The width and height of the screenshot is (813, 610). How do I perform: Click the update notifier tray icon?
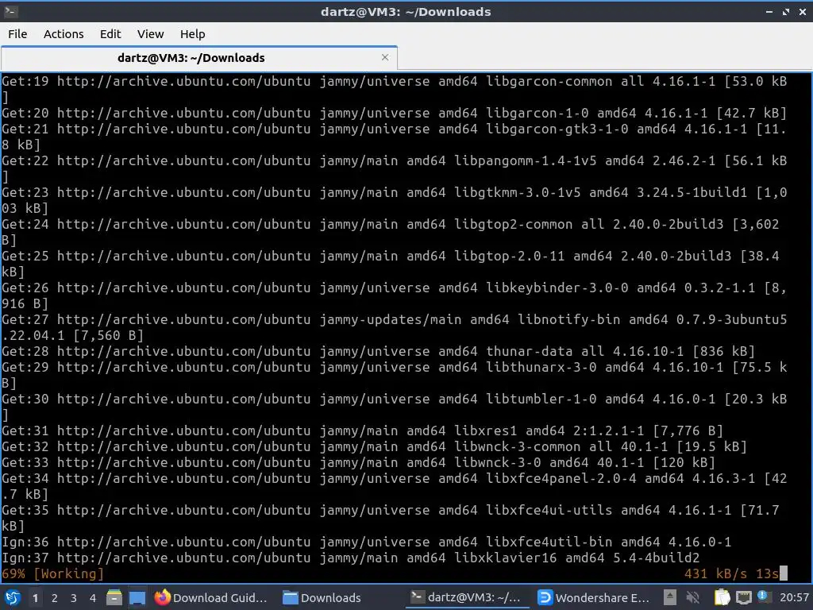(x=763, y=596)
